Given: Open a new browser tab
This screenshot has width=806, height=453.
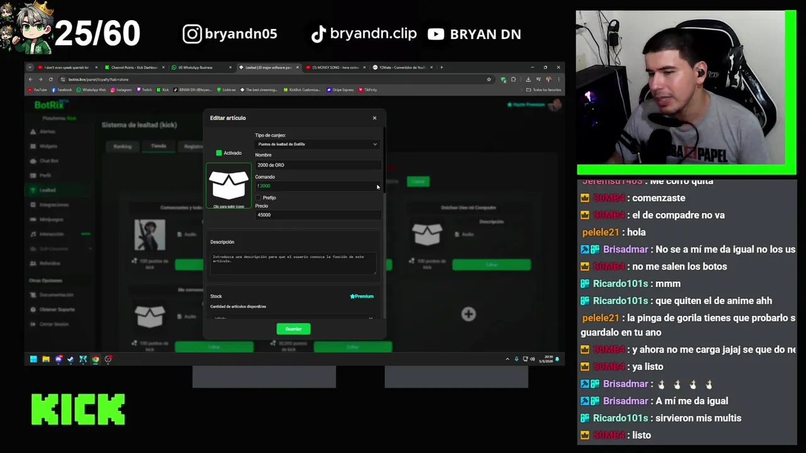Looking at the screenshot, I should 441,67.
